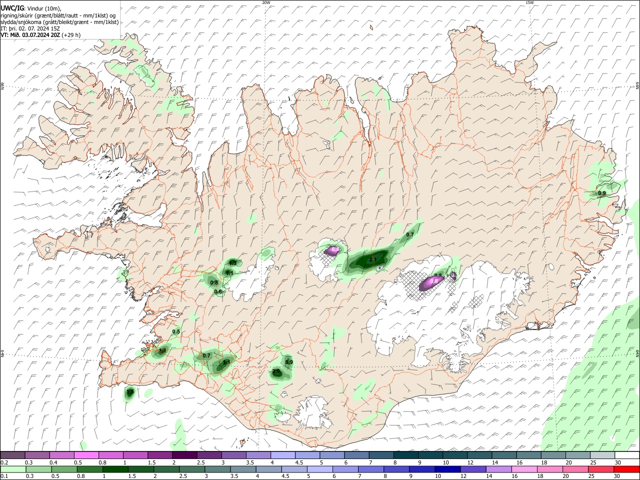This screenshot has height=480, width=640.
Task: Click the "1.3" rainfall value on the map
Action: coord(232,263)
